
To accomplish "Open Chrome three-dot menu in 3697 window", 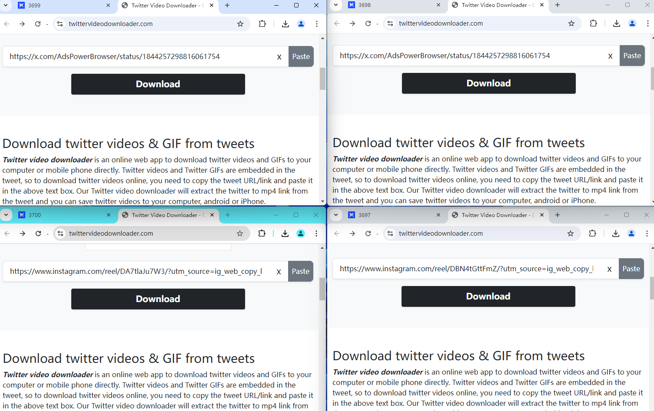I will tap(647, 233).
